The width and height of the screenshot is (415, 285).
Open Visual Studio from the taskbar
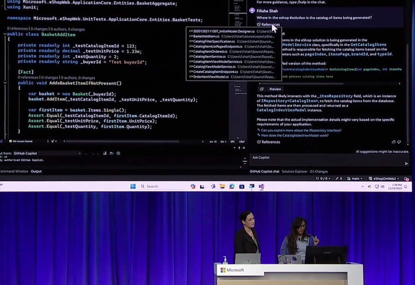[x=261, y=186]
